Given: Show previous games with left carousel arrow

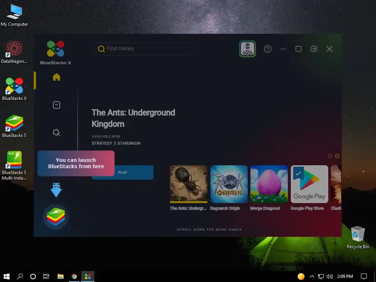Looking at the screenshot, I should (x=330, y=156).
